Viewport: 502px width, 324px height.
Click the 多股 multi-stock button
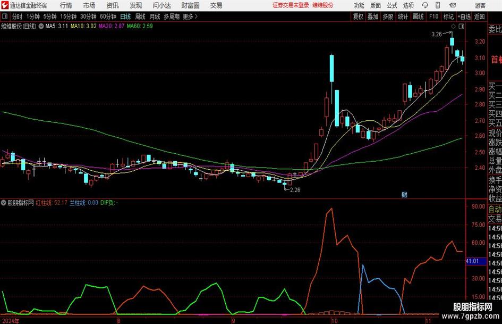[x=388, y=16]
